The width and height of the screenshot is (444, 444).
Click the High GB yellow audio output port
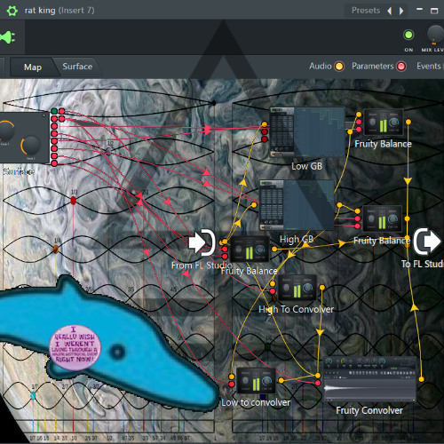point(339,205)
